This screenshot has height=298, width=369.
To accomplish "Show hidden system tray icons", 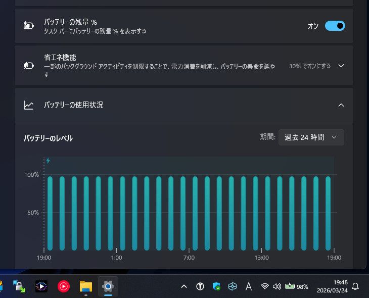I will [x=184, y=287].
